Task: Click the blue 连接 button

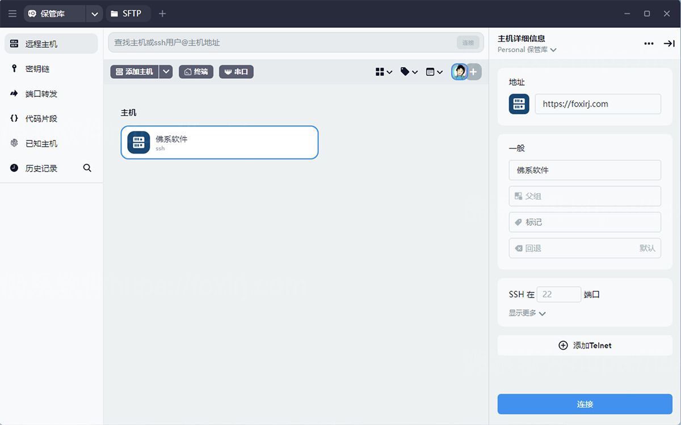Action: pos(585,404)
